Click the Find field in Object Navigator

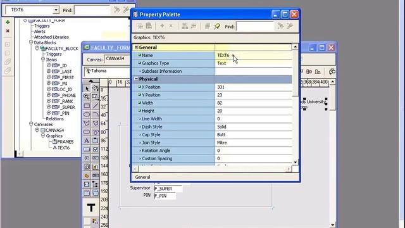[x=92, y=10]
